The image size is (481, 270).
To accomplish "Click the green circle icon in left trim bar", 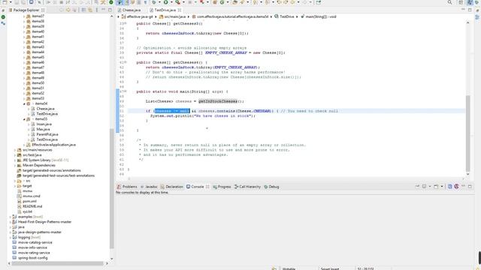I will 3,16.
